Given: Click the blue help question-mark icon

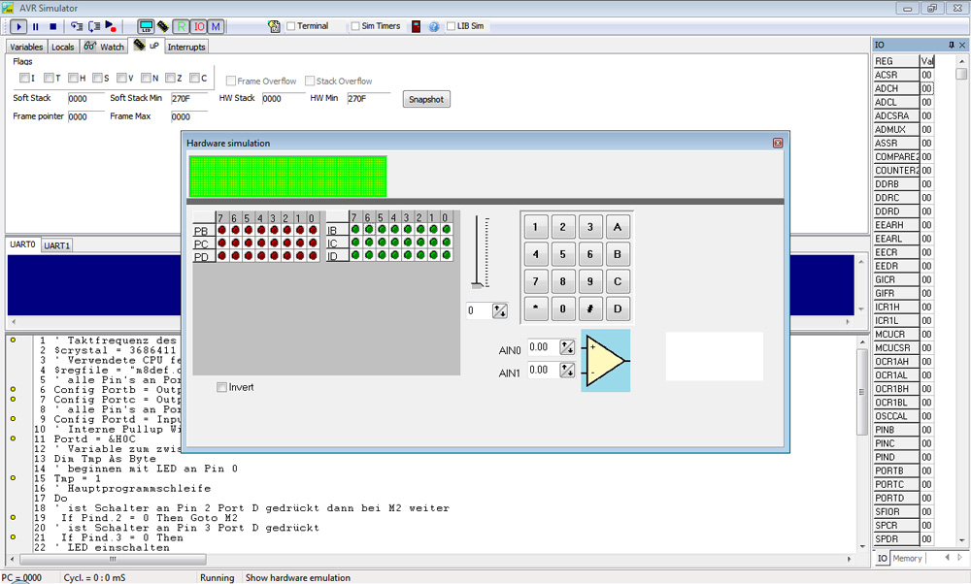Looking at the screenshot, I should coord(434,26).
